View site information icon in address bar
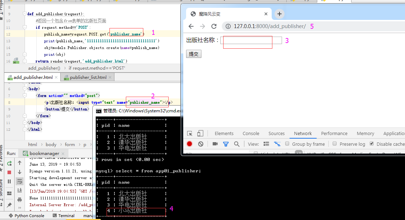This screenshot has height=220, width=405. [228, 26]
